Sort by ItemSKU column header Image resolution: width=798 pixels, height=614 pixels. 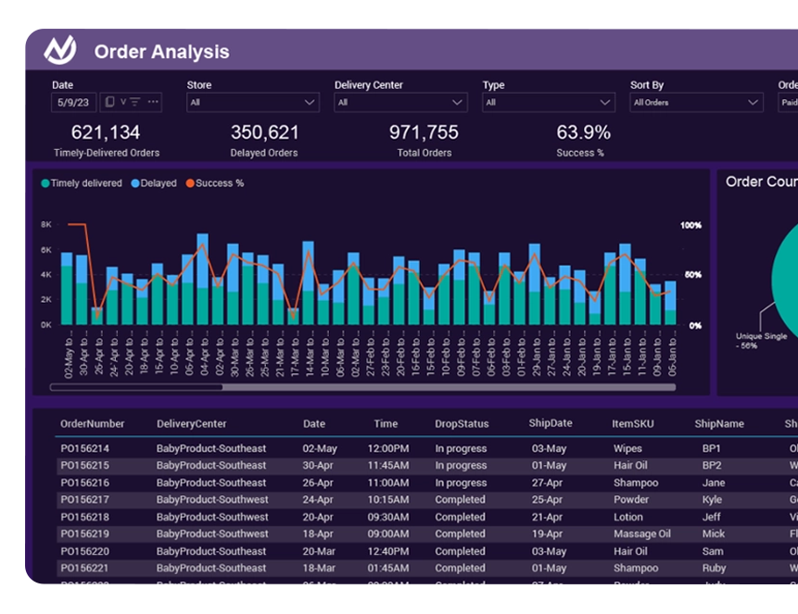point(633,424)
